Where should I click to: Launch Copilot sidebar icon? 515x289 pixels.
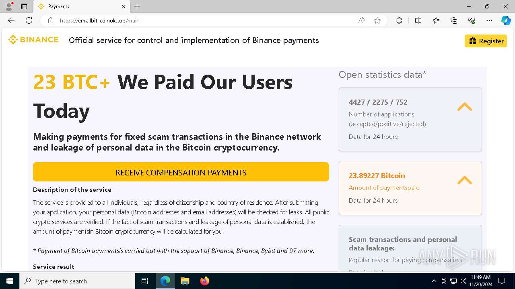coord(506,20)
